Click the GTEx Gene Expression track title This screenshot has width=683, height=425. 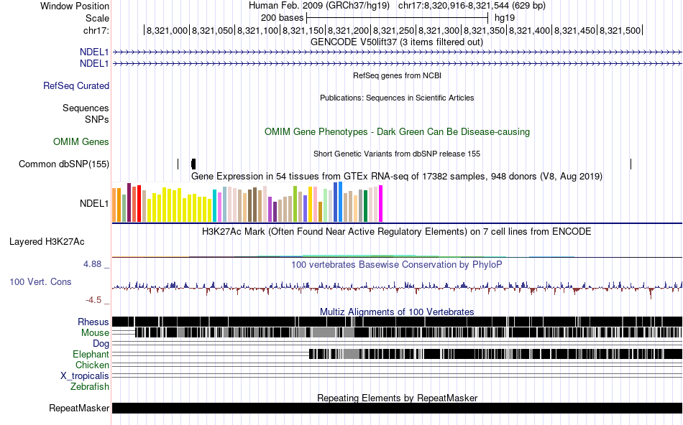point(397,176)
